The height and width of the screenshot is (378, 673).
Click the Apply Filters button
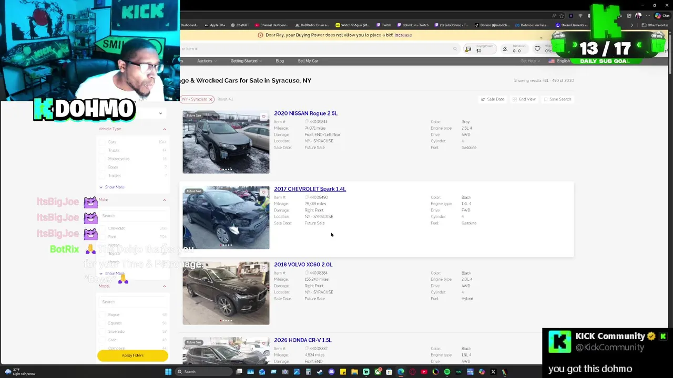tap(132, 355)
